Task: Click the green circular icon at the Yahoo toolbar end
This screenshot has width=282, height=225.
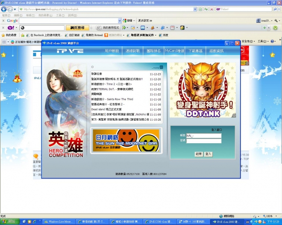Action: click(275, 28)
